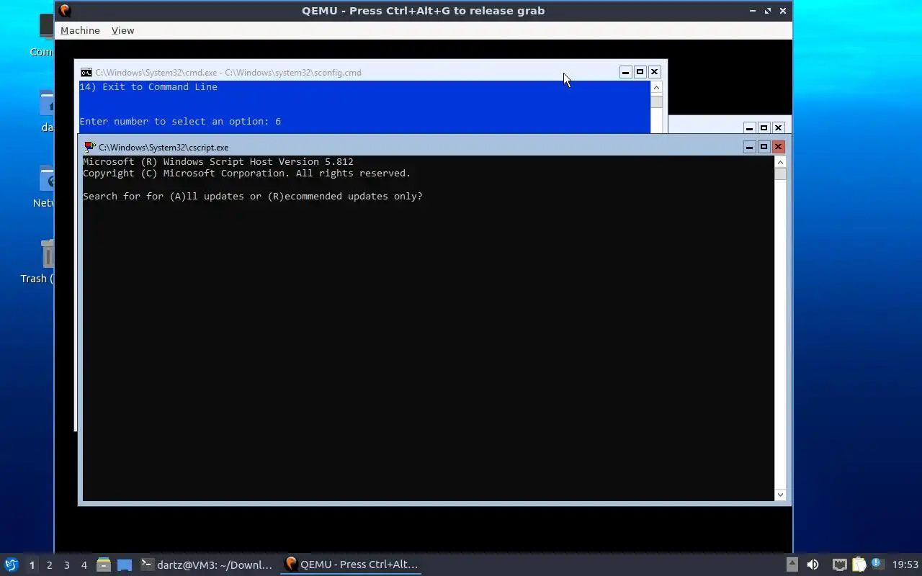Minimize the sconfig.cmd command window
Image resolution: width=922 pixels, height=576 pixels.
[625, 72]
